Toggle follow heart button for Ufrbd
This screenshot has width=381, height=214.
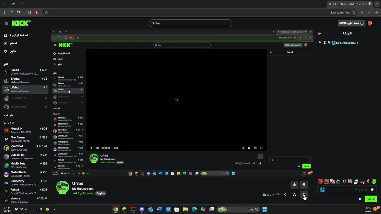click(x=304, y=185)
